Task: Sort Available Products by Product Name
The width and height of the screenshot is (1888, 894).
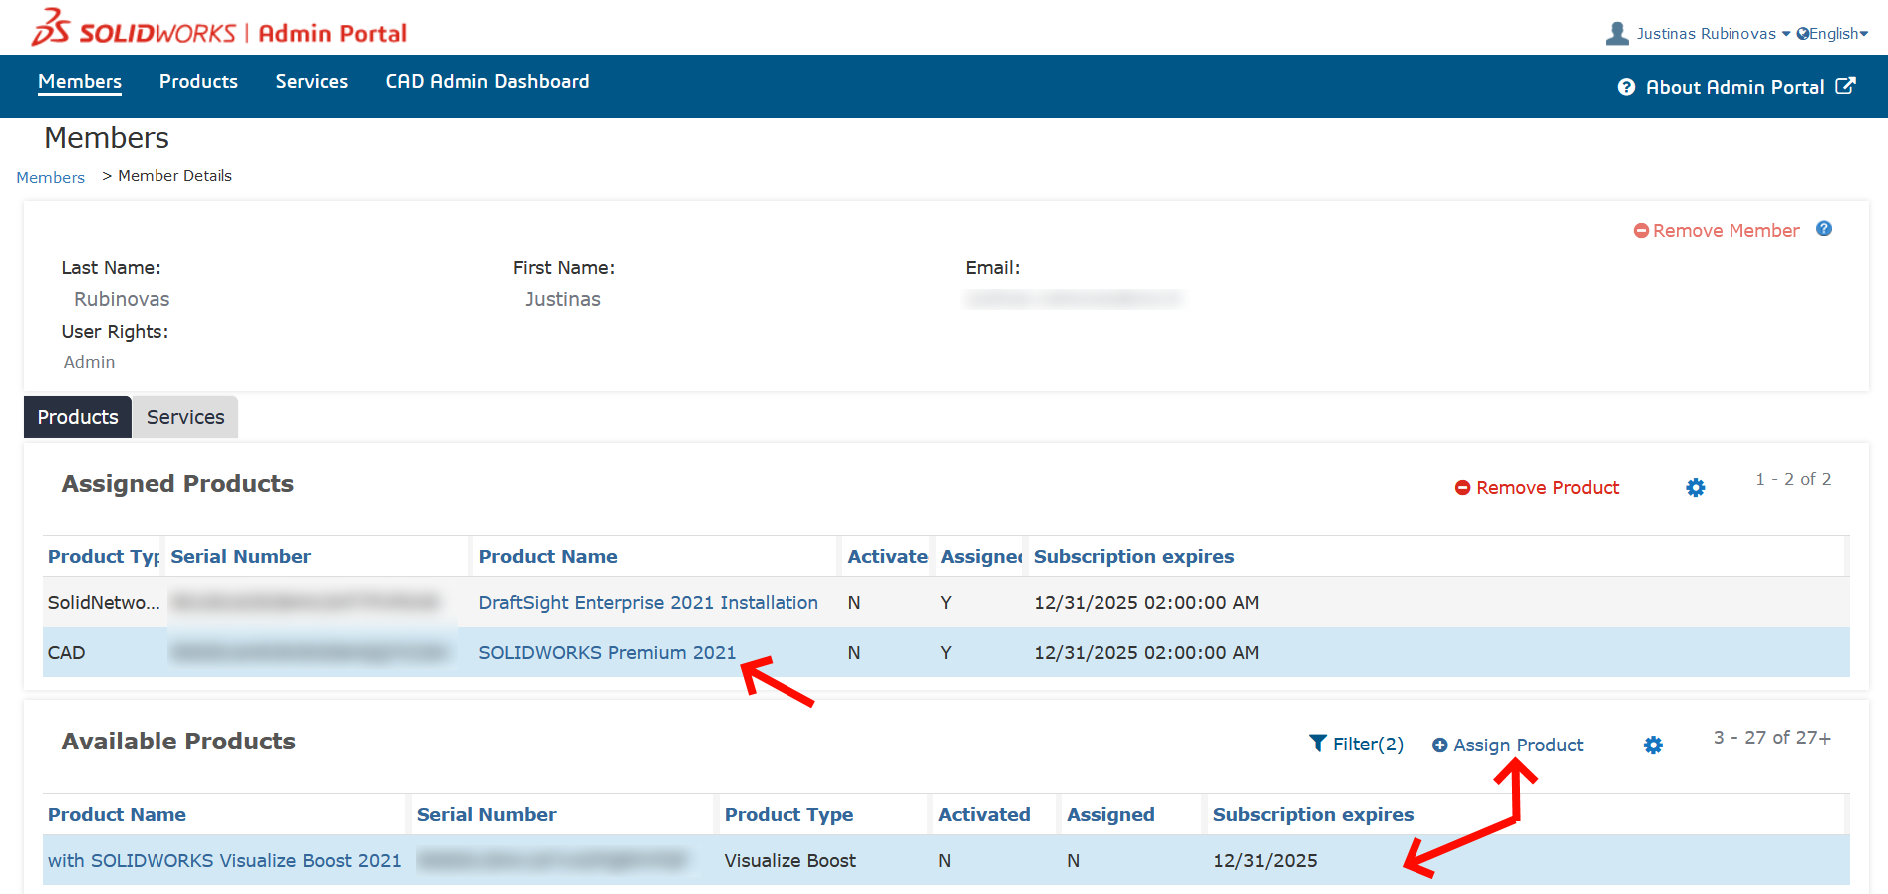Action: coord(117,815)
